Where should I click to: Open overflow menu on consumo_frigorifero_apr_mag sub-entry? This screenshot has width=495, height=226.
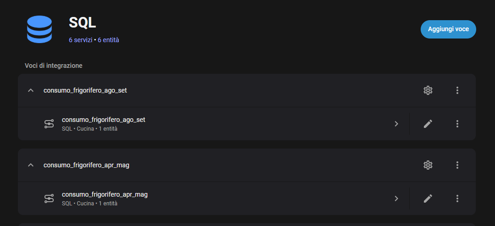(457, 198)
